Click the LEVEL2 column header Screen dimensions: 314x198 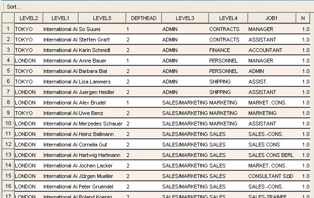[29, 18]
